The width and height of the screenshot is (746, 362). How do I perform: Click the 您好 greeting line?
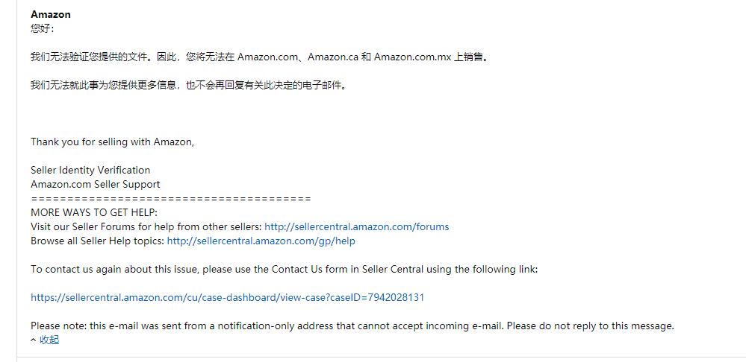coord(43,28)
